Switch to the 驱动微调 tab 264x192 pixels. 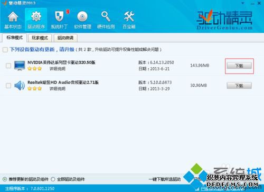pyautogui.click(x=65, y=38)
